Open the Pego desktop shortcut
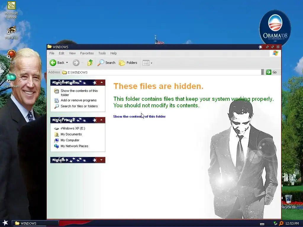Image resolution: width=303 pixels, height=227 pixels. coord(11,56)
